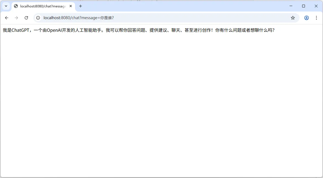Screen dimensions: 323x178
Task: Navigate back with the back arrow
Action: click(x=7, y=18)
